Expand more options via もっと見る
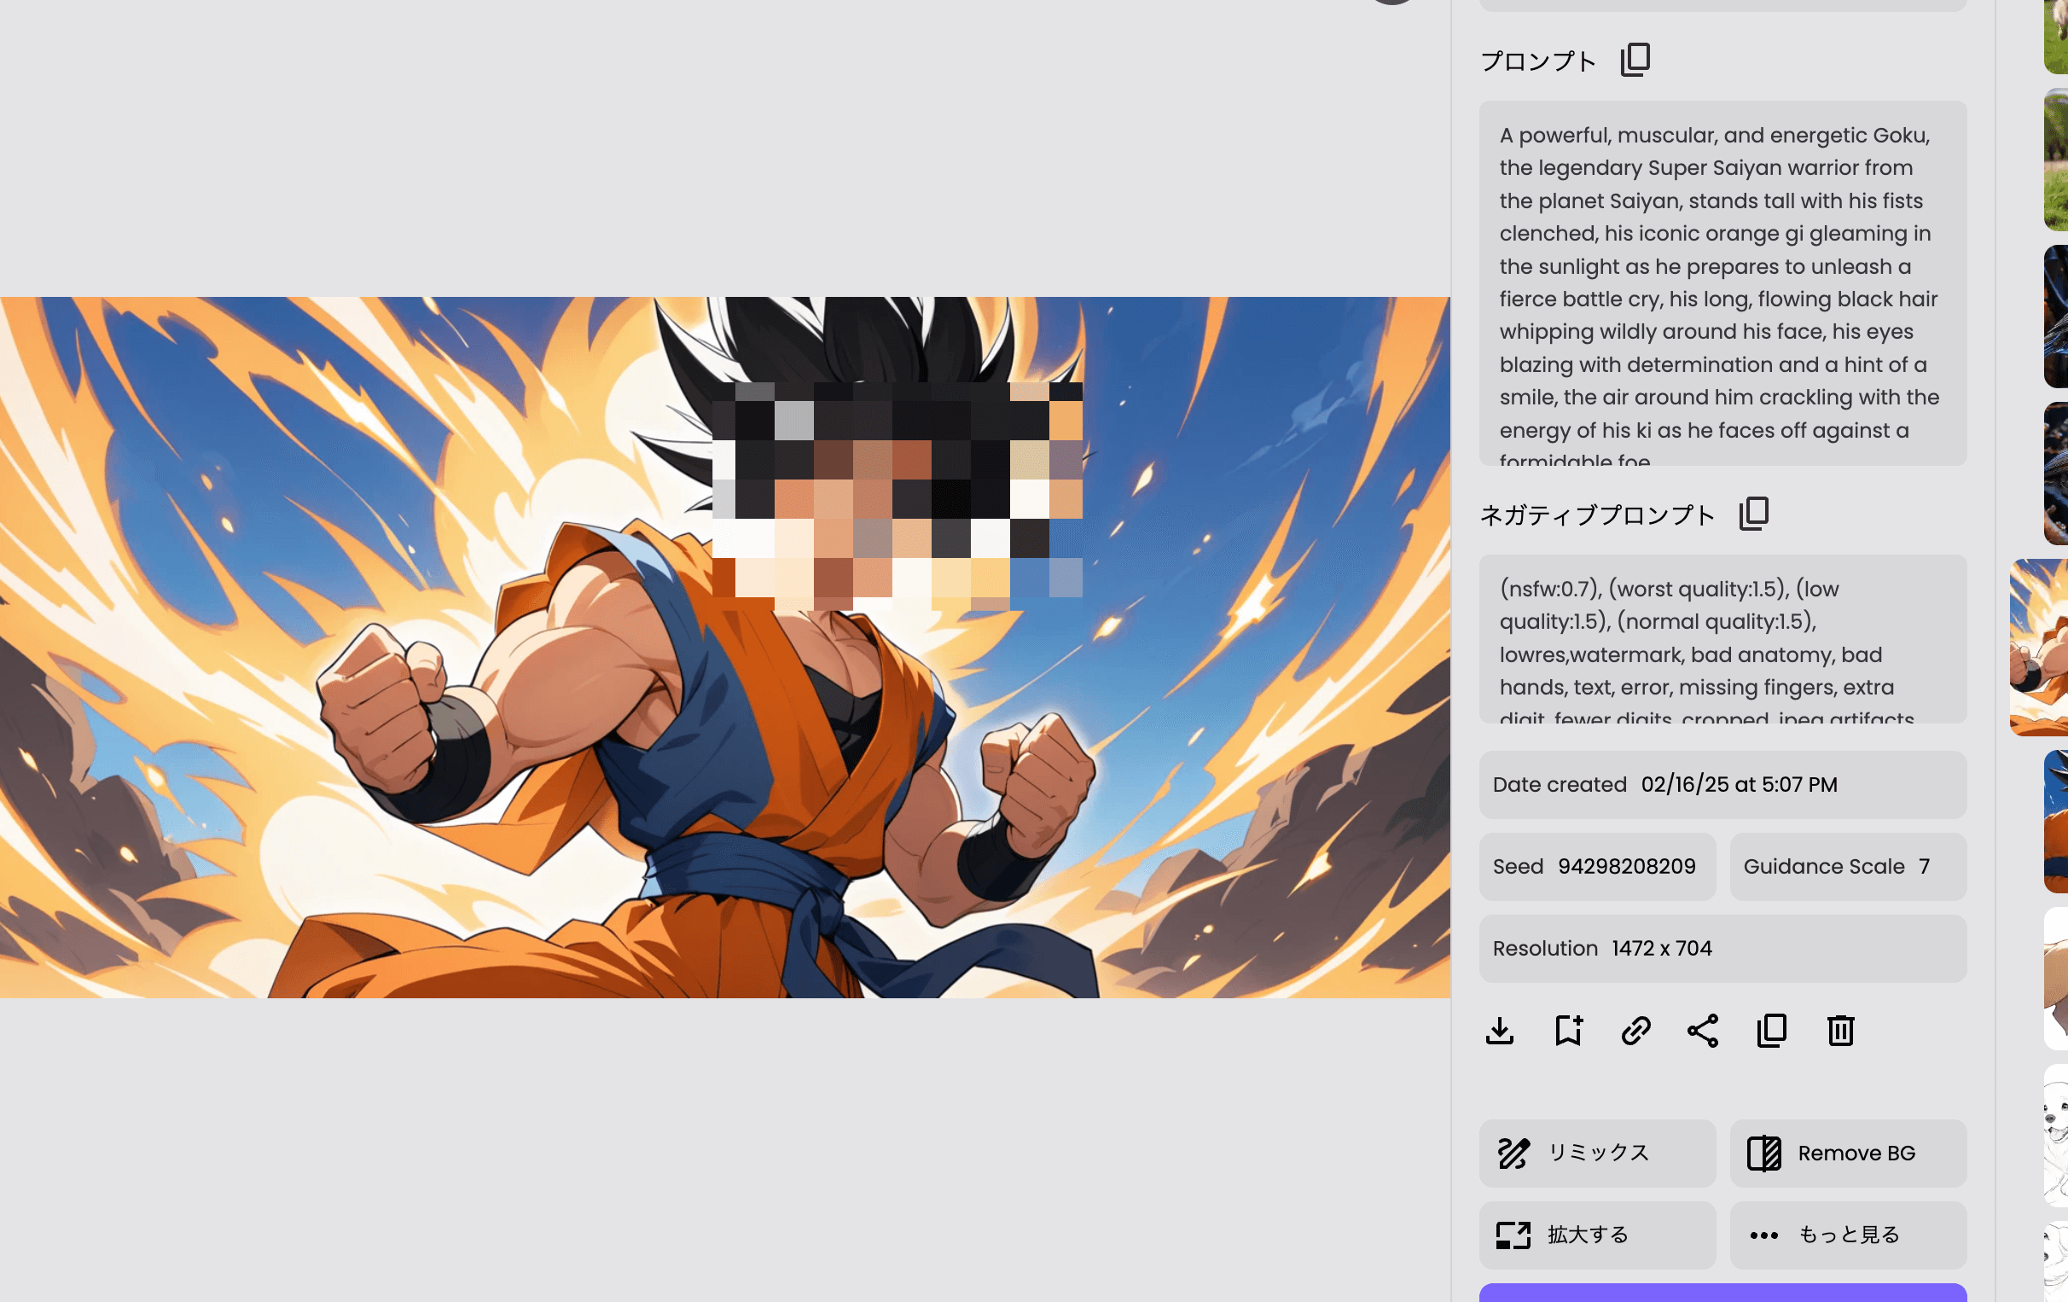This screenshot has width=2068, height=1302. (1848, 1235)
